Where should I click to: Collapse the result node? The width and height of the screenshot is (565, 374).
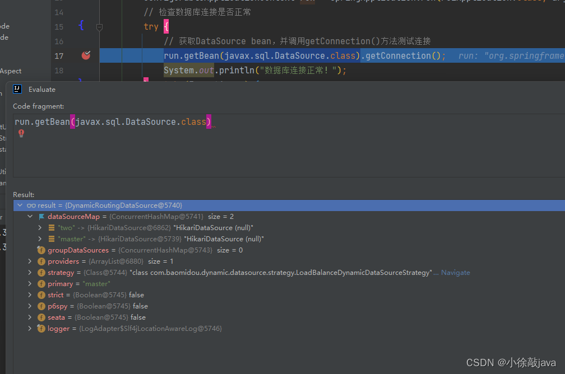coord(20,205)
